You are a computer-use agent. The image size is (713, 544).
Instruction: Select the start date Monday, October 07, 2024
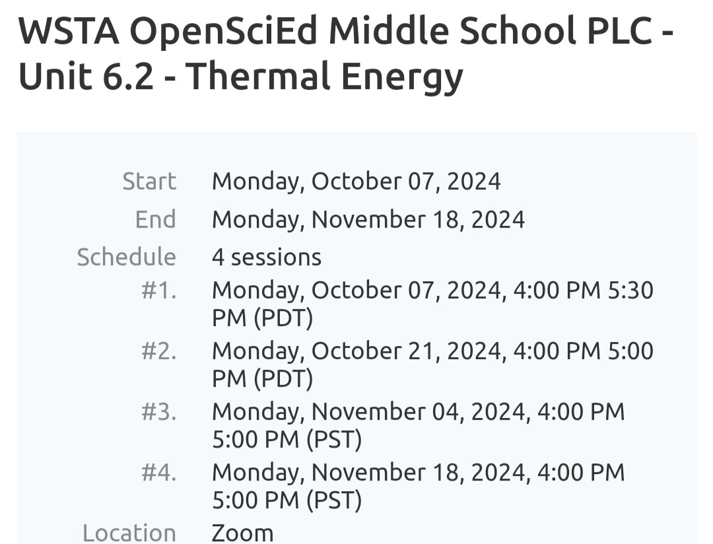pyautogui.click(x=356, y=182)
